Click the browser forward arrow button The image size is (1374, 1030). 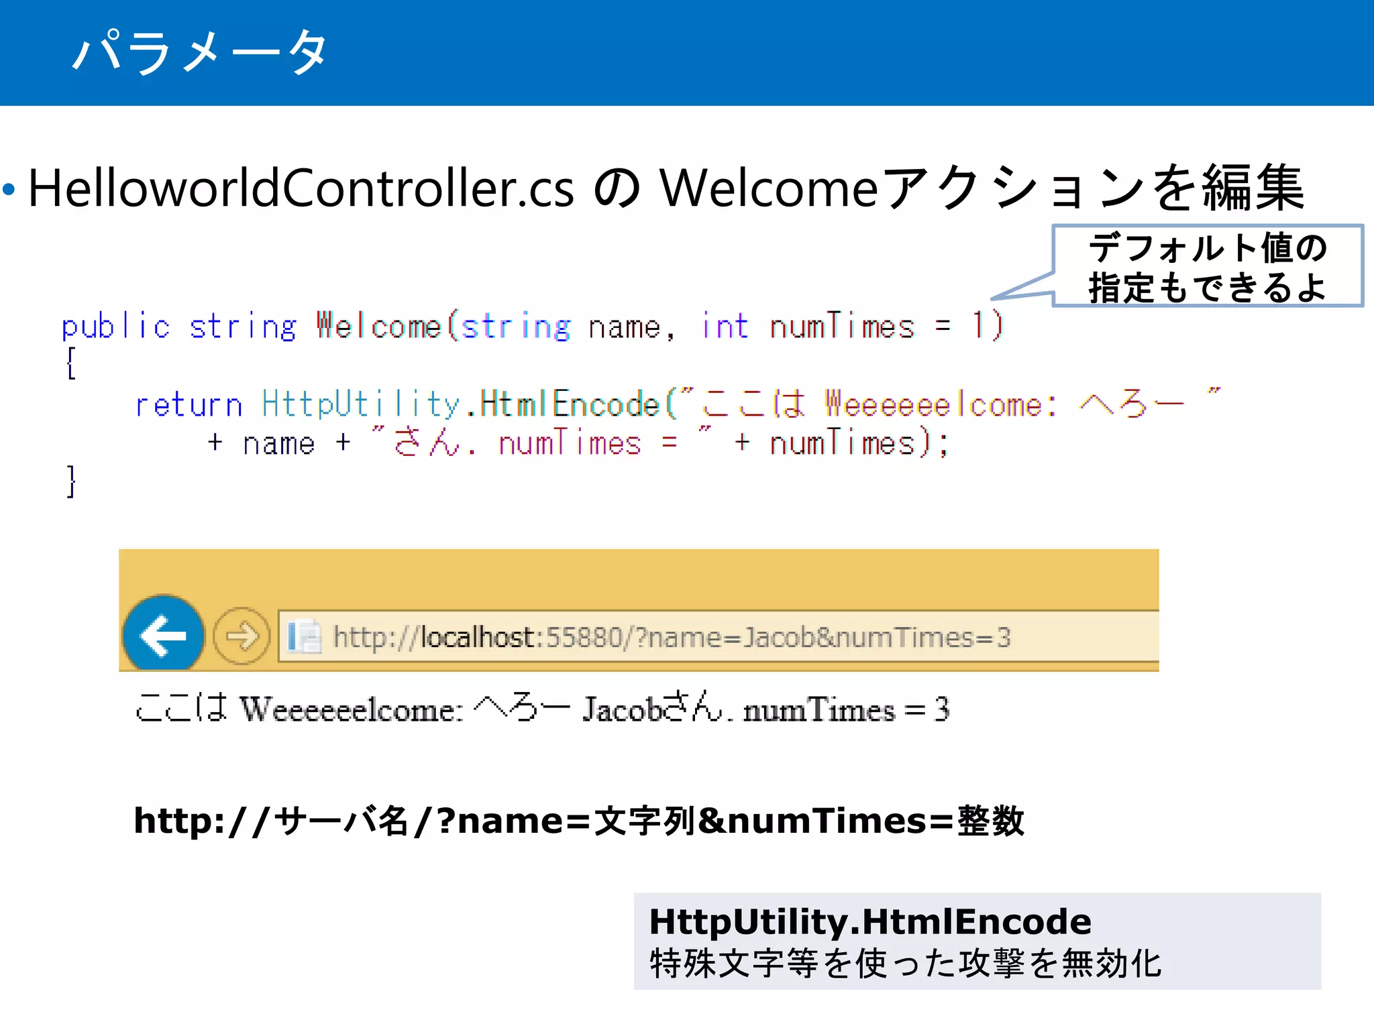(242, 636)
